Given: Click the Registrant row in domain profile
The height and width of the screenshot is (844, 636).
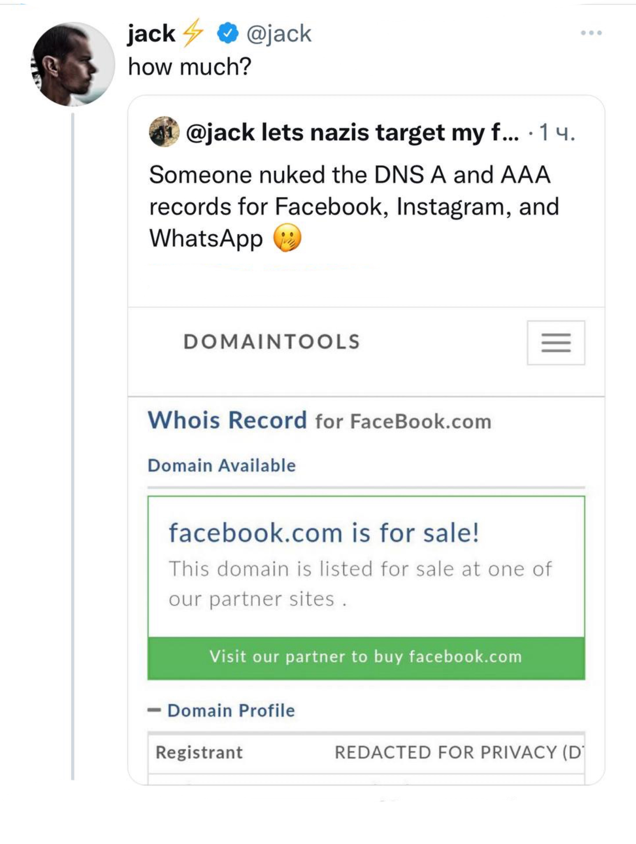Looking at the screenshot, I should (366, 752).
